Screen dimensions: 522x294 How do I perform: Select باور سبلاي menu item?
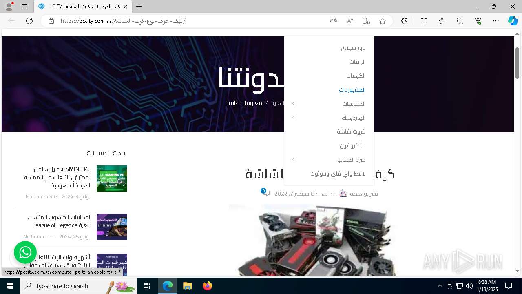(353, 48)
